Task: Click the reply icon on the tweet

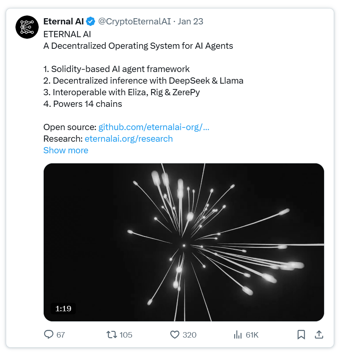Action: pyautogui.click(x=48, y=334)
